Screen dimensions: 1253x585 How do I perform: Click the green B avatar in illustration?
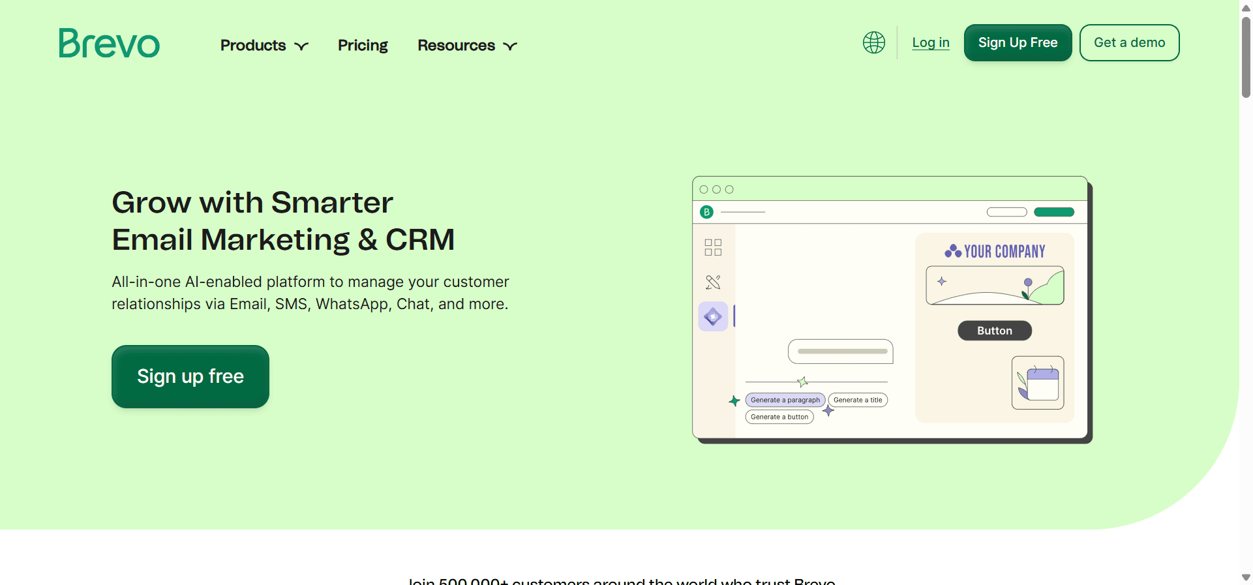point(706,212)
